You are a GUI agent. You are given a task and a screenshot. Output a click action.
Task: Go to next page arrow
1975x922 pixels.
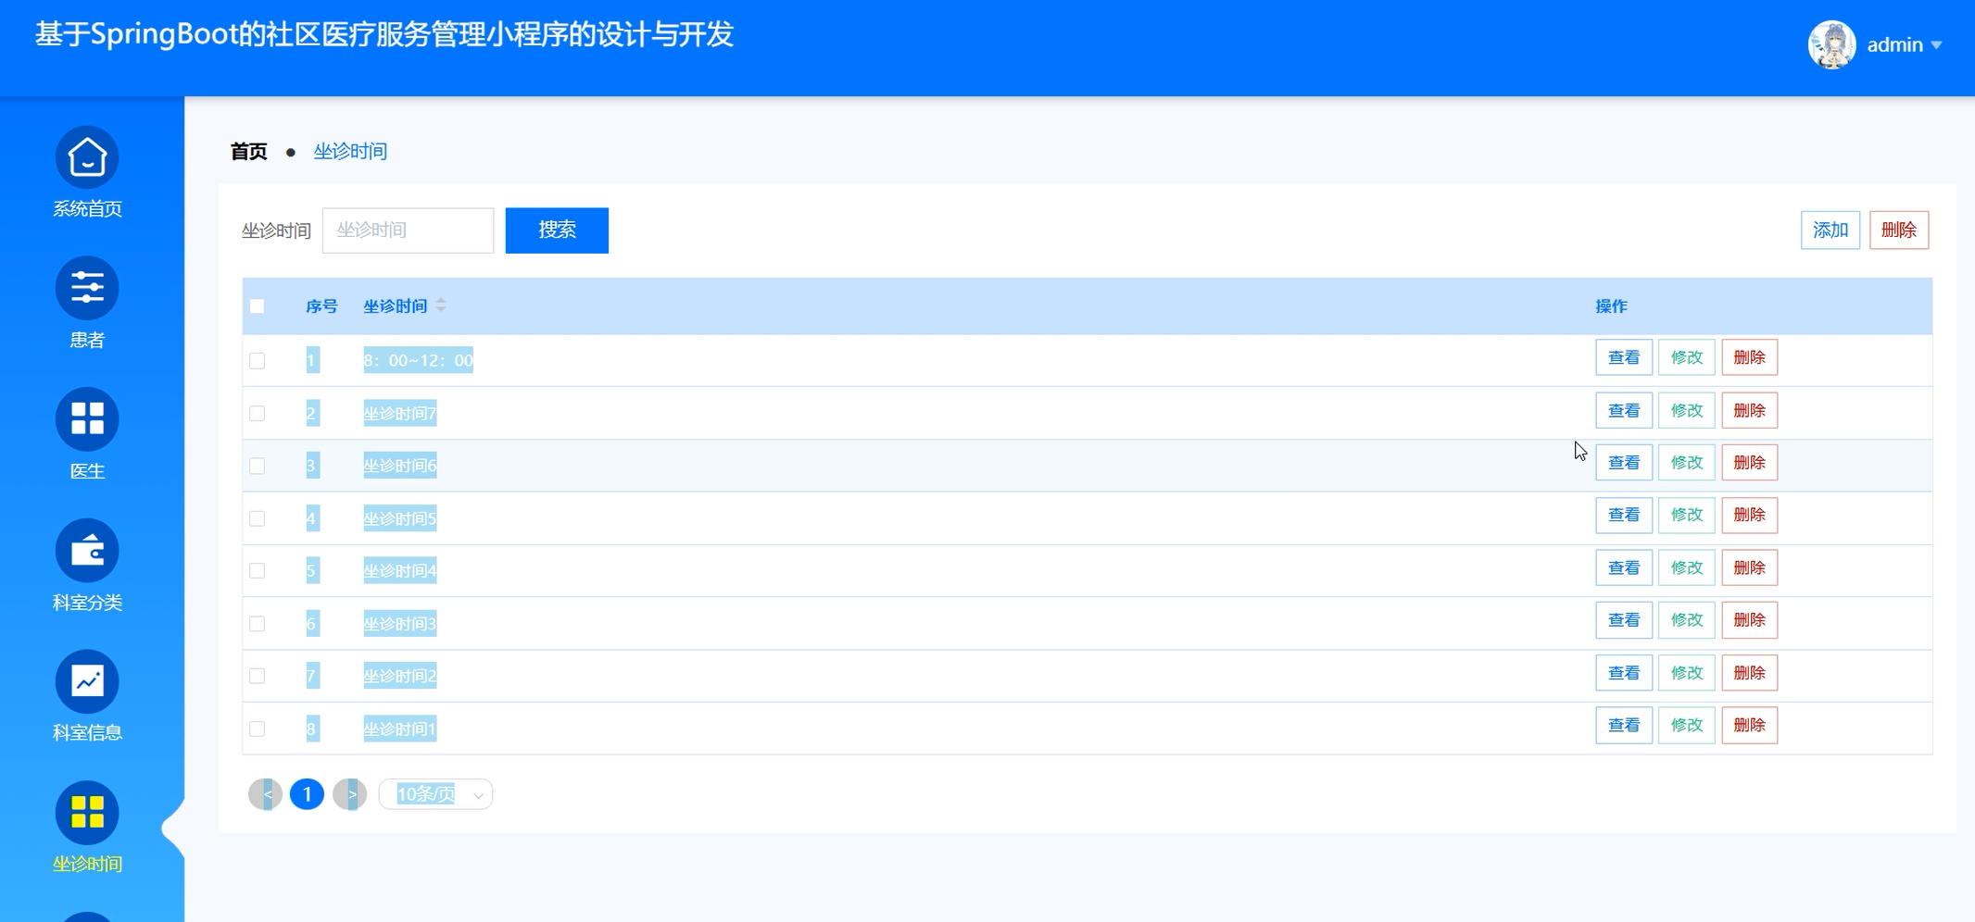tap(350, 794)
